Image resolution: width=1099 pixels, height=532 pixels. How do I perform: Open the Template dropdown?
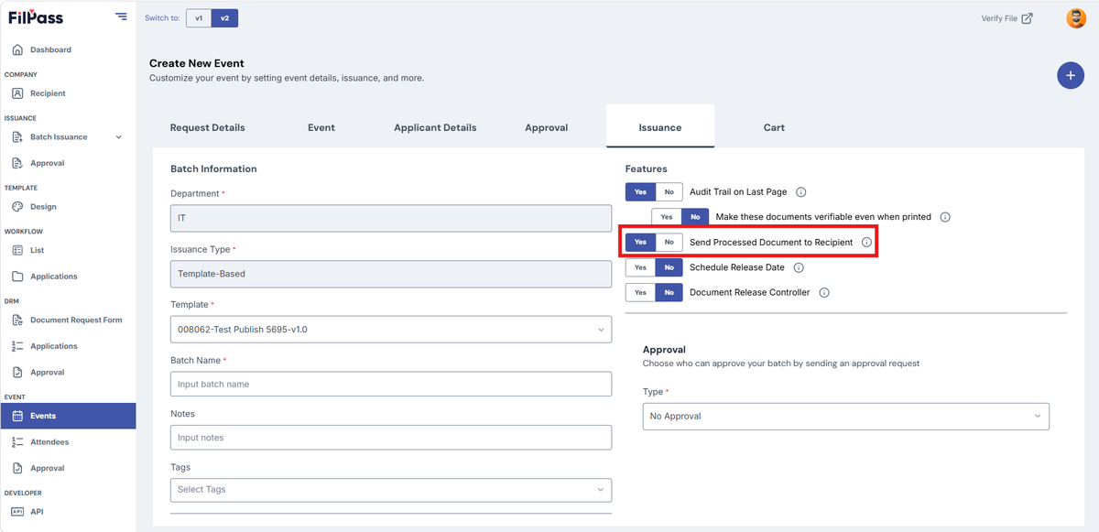pyautogui.click(x=391, y=330)
